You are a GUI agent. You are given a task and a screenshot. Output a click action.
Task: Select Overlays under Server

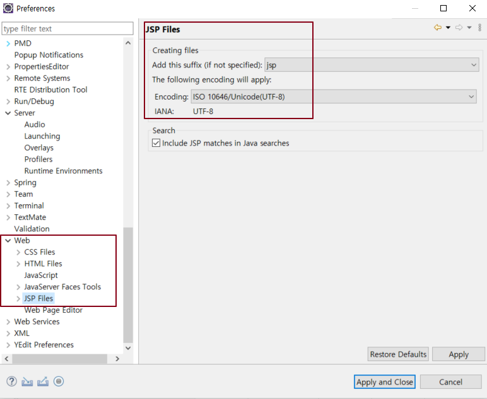pos(39,147)
